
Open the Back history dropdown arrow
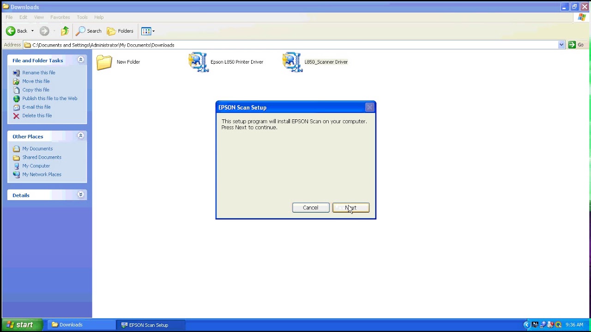click(x=32, y=31)
